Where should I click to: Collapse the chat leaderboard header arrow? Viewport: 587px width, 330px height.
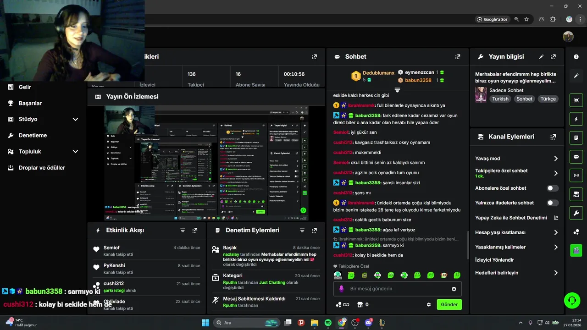[x=397, y=90]
